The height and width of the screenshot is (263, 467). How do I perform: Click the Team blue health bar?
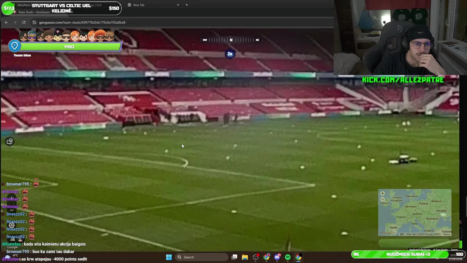[x=69, y=47]
